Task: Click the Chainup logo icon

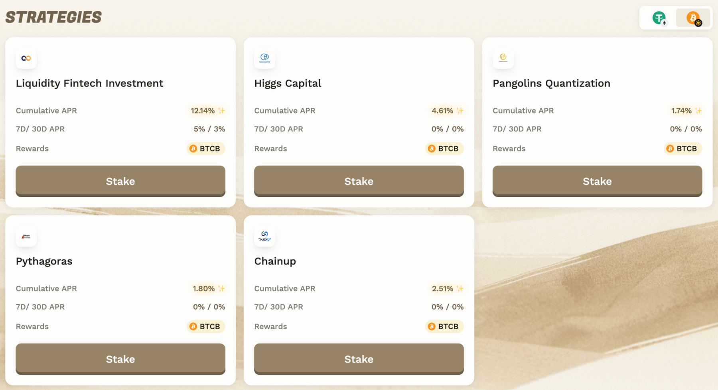Action: 264,236
